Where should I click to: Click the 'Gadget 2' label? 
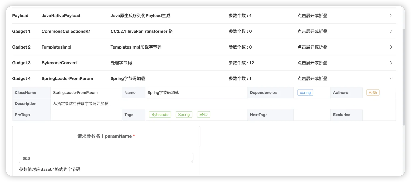pyautogui.click(x=21, y=47)
